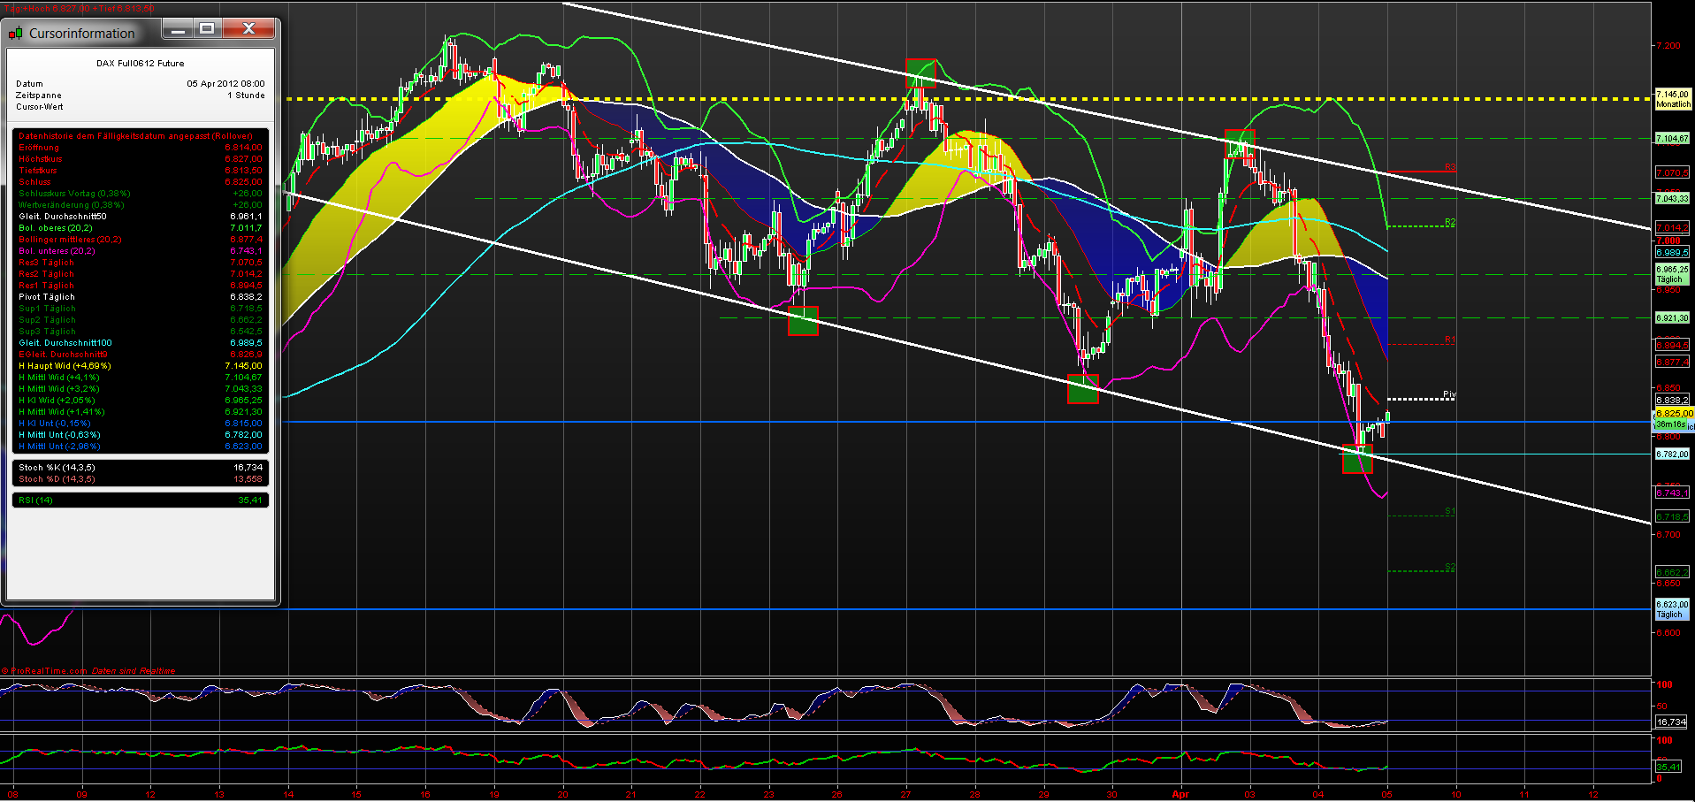
Task: Select the 'H Haupt Wid (+4,69%)' row
Action: click(x=141, y=366)
